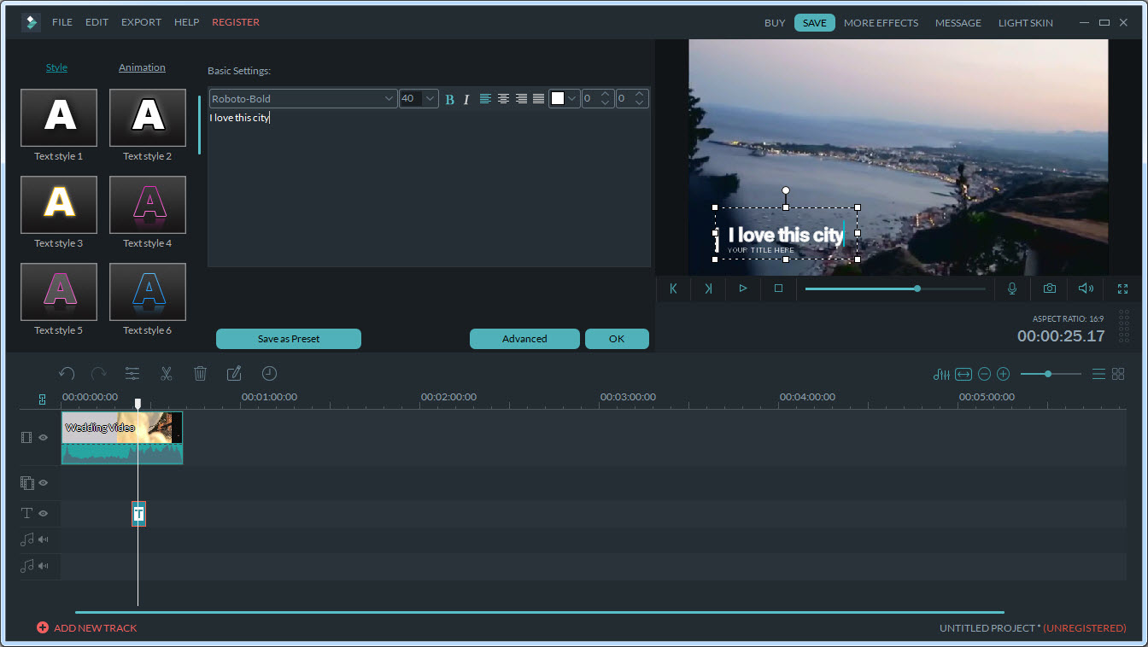The height and width of the screenshot is (647, 1148).
Task: Enter fullscreen preview mode
Action: [x=1122, y=289]
